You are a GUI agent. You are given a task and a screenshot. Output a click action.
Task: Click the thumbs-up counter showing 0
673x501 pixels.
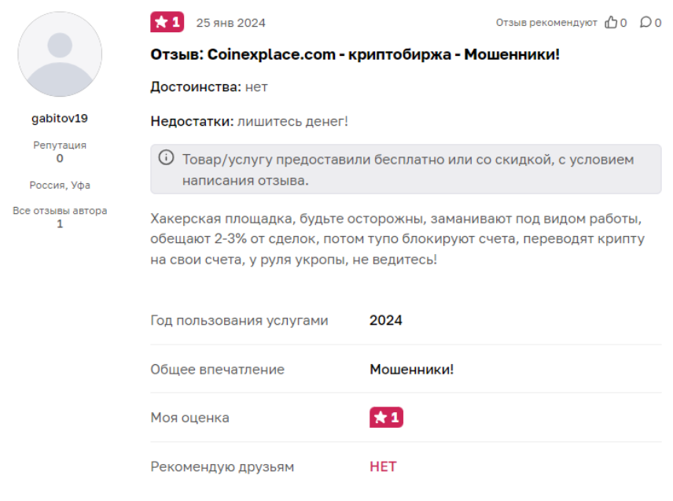(x=623, y=23)
